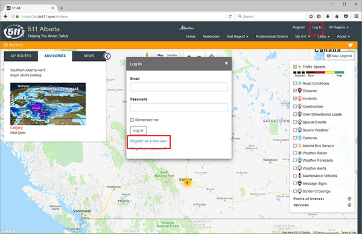This screenshot has width=362, height=234.
Task: Click Register as a new user
Action: click(x=148, y=141)
